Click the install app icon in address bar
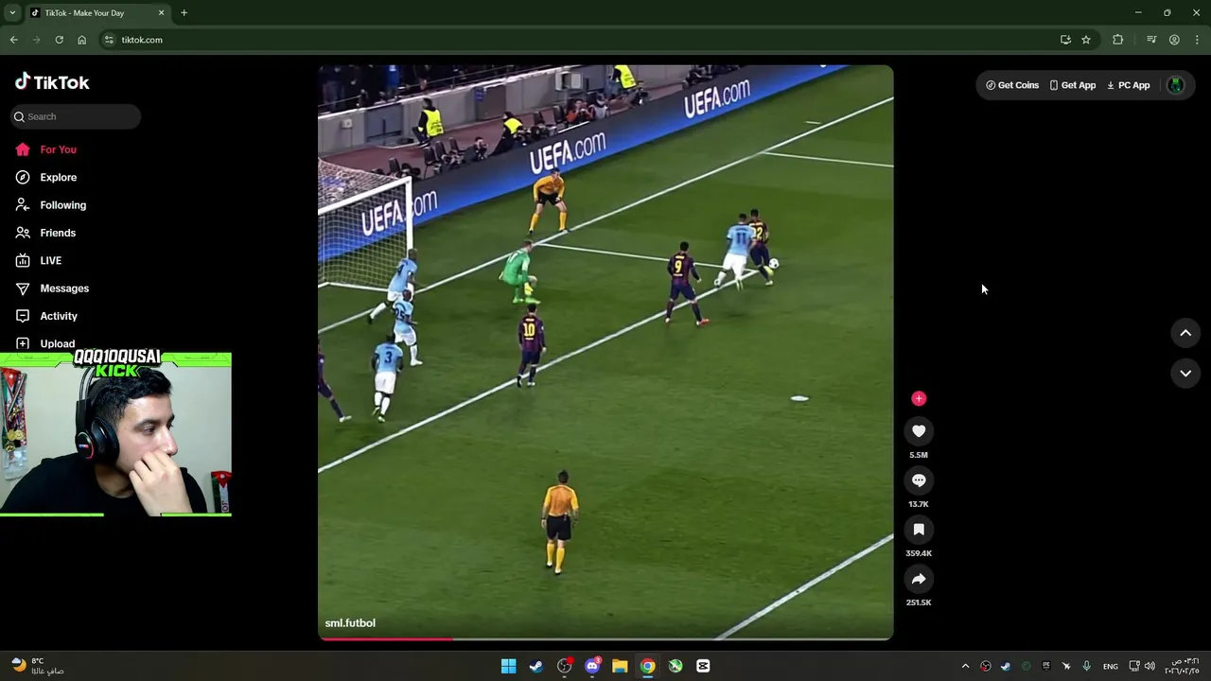This screenshot has height=681, width=1211. click(1065, 40)
